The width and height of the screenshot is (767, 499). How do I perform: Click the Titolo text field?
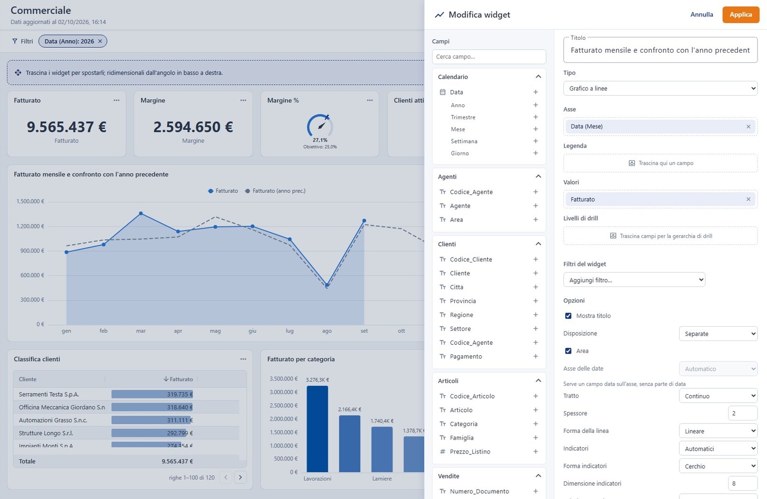(x=660, y=50)
